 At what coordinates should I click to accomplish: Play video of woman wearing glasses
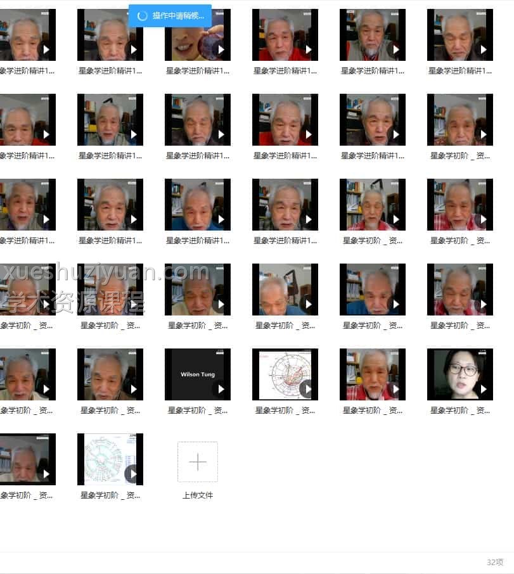483,389
